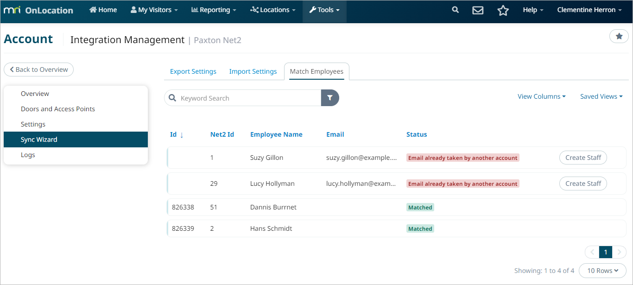
Task: Open the Tools menu
Action: (324, 10)
